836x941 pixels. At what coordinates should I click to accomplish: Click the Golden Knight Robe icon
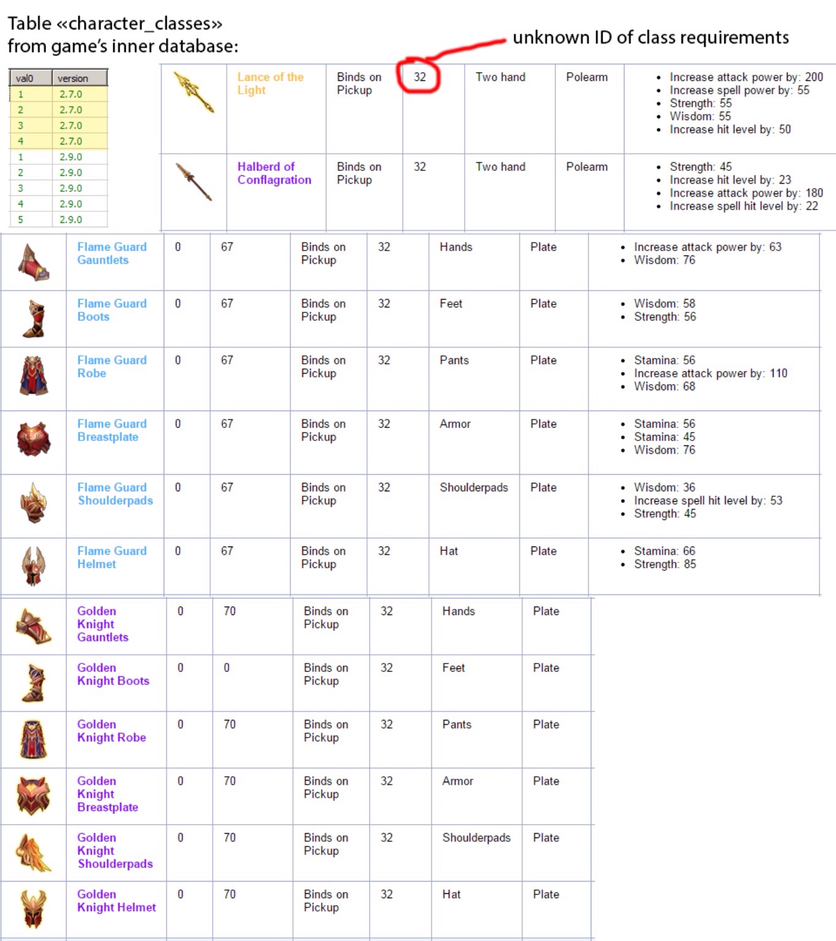click(34, 739)
